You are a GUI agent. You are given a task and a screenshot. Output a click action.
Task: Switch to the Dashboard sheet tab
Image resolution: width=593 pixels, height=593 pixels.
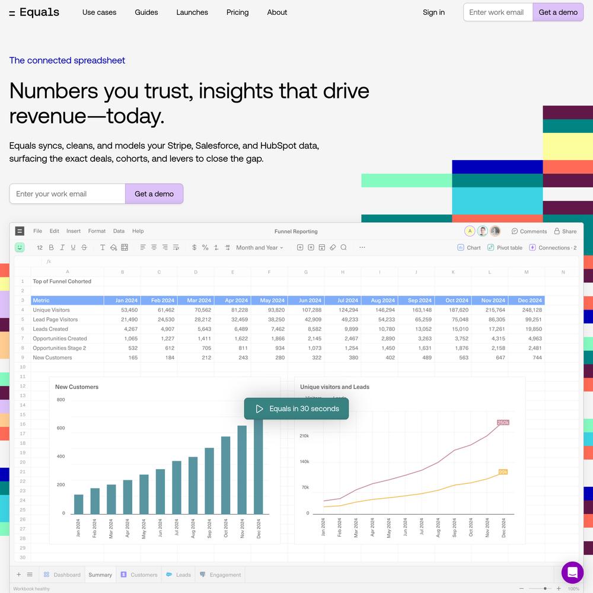62,575
